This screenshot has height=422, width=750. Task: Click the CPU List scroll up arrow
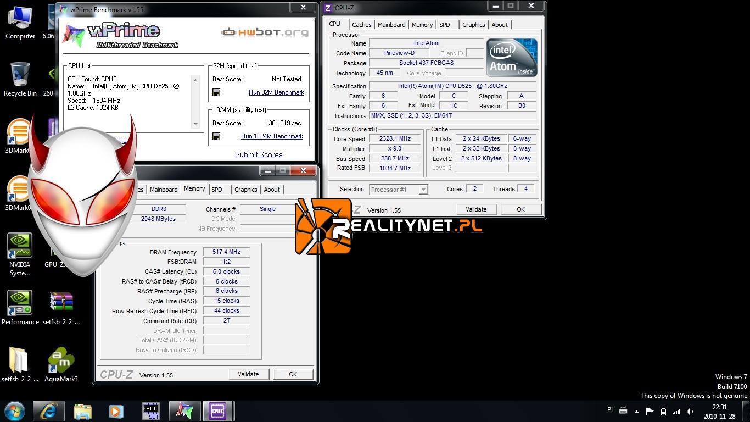click(195, 80)
